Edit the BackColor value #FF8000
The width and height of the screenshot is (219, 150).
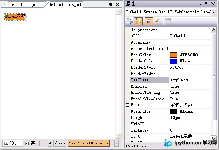(189, 55)
